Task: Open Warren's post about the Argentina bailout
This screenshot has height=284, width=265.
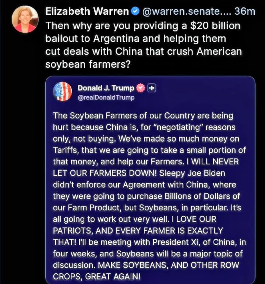Action: (x=144, y=46)
